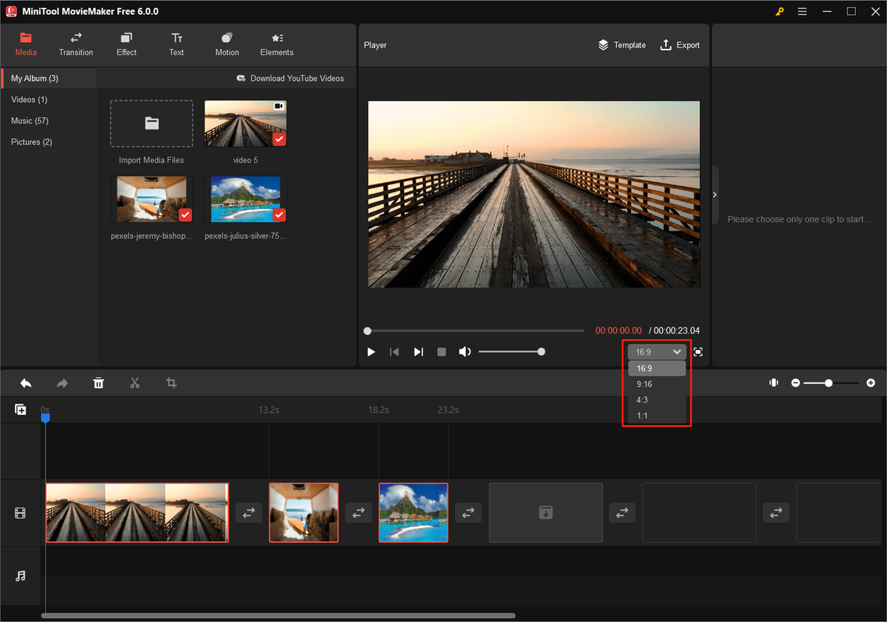This screenshot has width=887, height=622.
Task: Select the video 5 thumbnail
Action: [245, 124]
